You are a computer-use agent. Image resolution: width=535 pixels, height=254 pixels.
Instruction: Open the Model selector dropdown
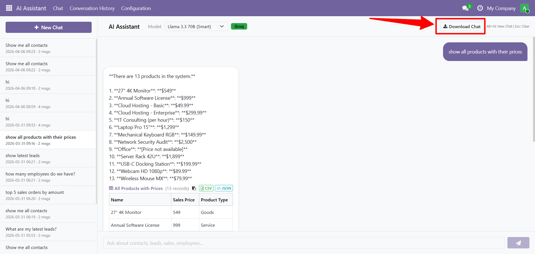196,26
